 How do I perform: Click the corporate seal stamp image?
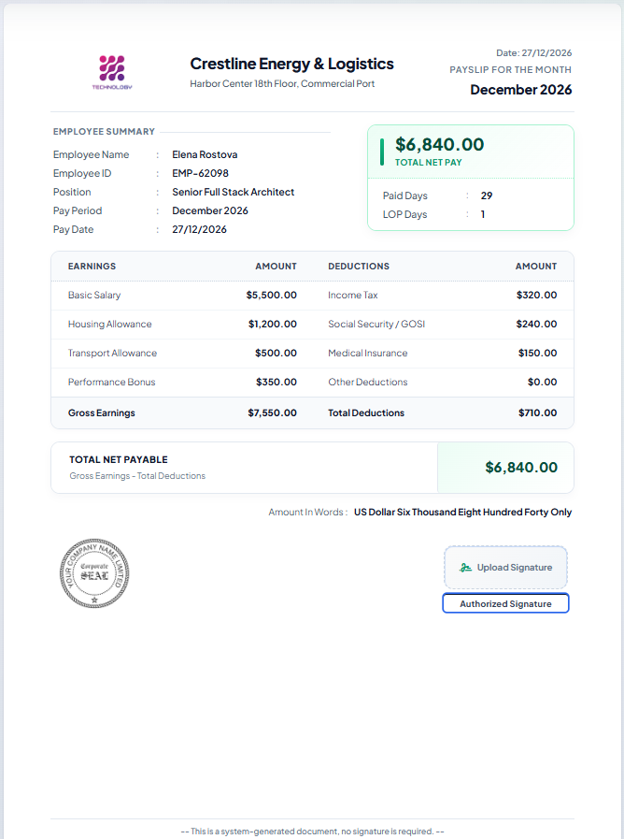coord(94,573)
